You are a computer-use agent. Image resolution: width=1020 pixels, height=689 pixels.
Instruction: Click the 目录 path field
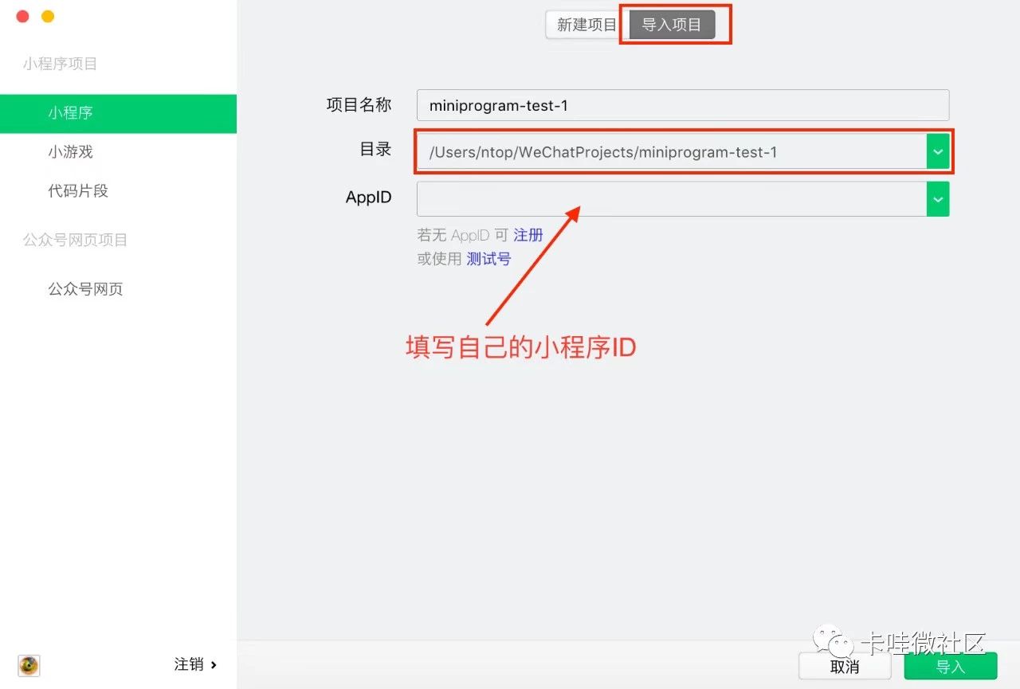671,152
